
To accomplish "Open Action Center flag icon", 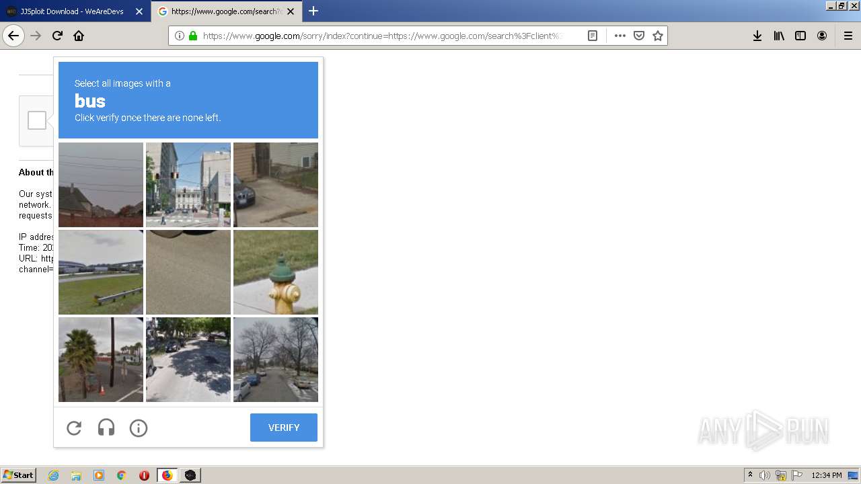I will [797, 475].
